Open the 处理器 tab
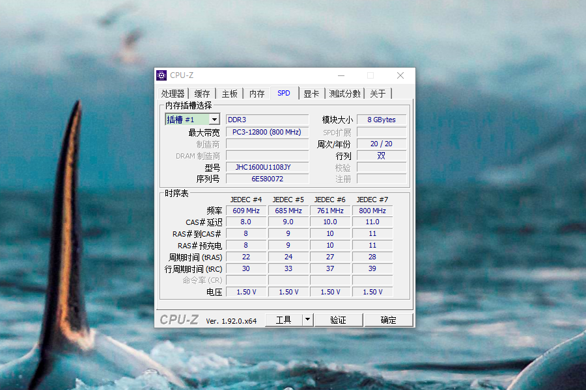Image resolution: width=586 pixels, height=390 pixels. tap(173, 94)
